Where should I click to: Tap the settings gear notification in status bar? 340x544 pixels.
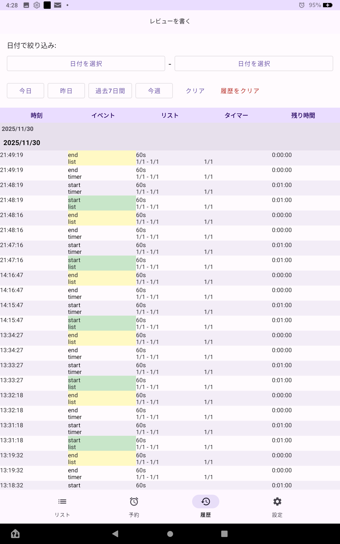coord(37,5)
